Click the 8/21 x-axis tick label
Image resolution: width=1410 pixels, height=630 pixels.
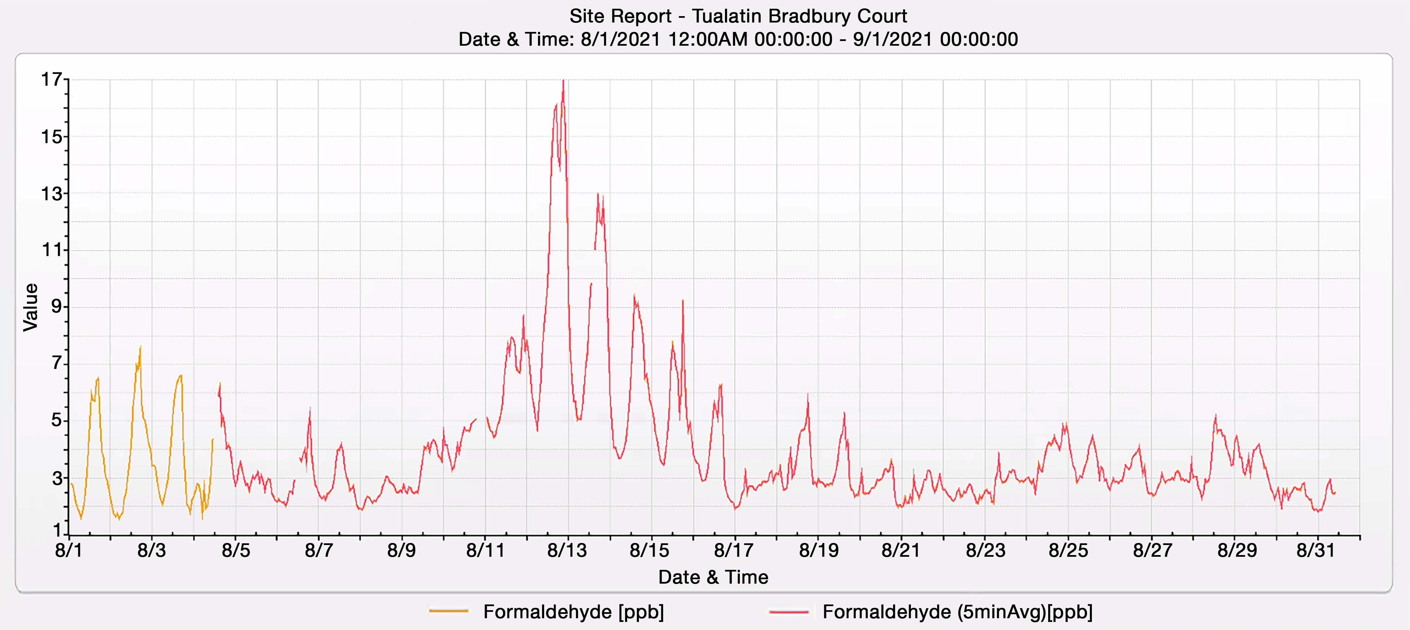[901, 550]
